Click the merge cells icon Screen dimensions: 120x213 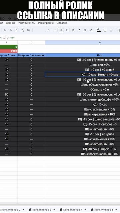(111, 30)
